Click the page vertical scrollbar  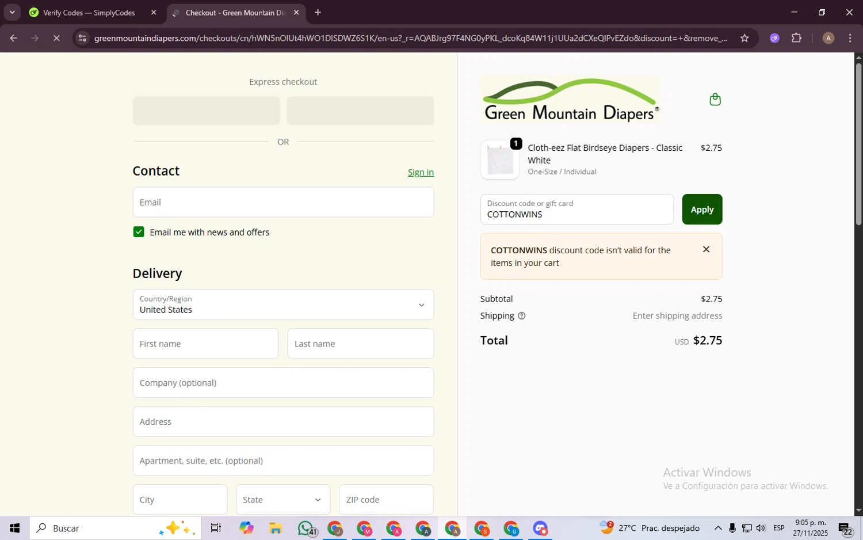pyautogui.click(x=858, y=144)
